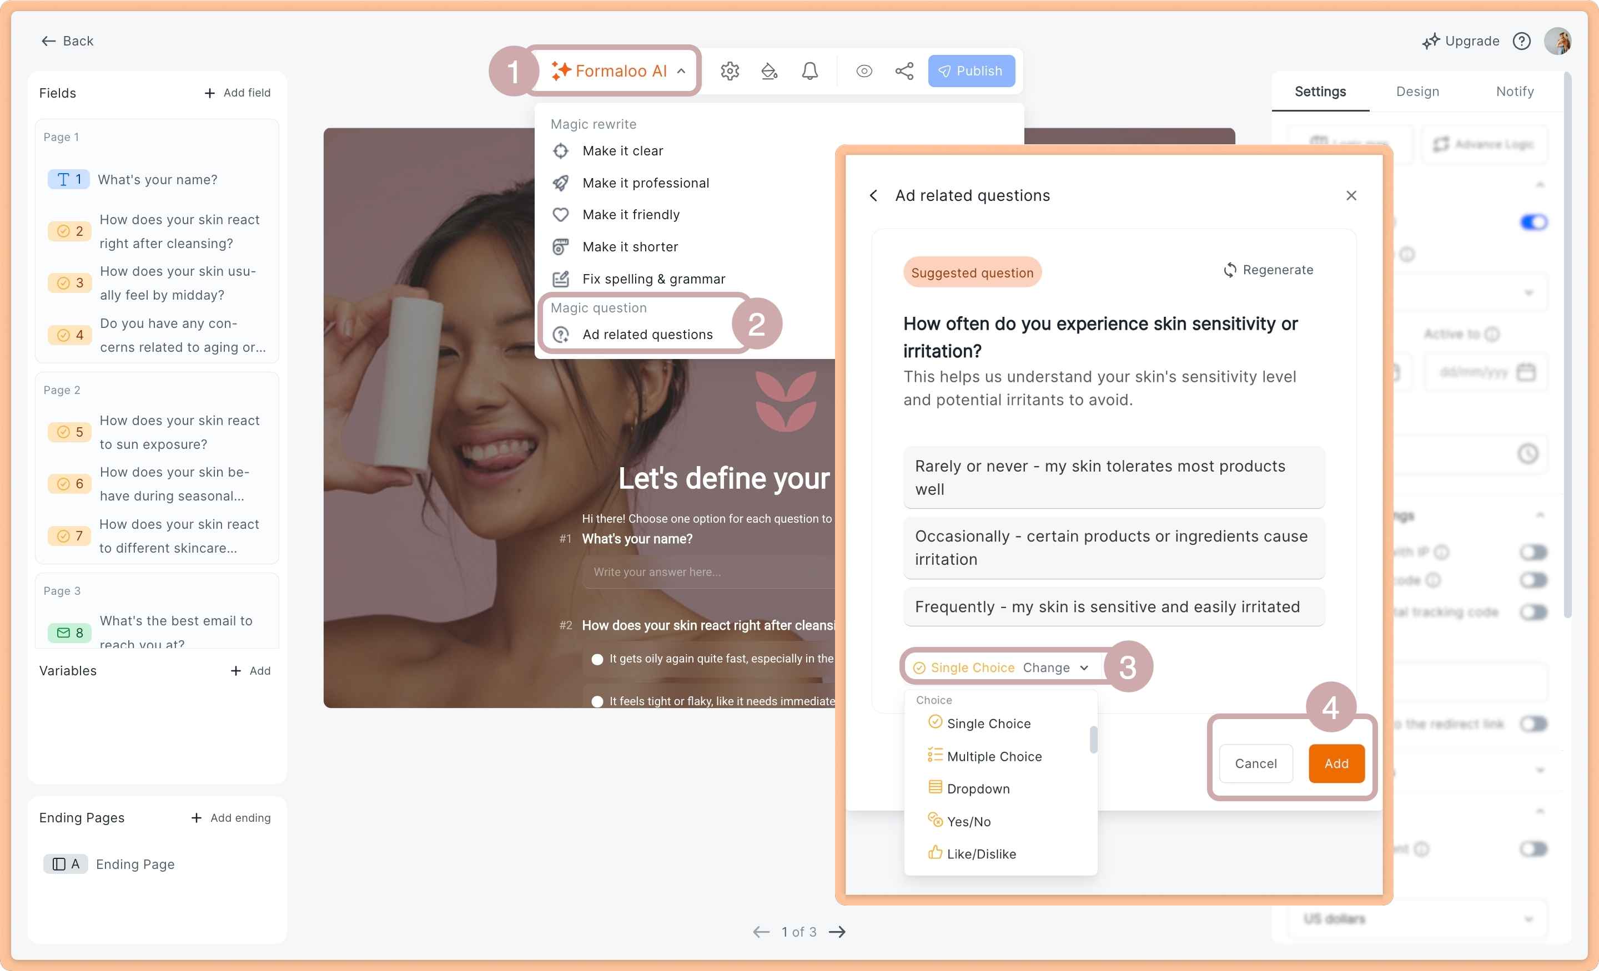Viewport: 1599px width, 971px height.
Task: Click the Upgrade link
Action: pos(1461,41)
